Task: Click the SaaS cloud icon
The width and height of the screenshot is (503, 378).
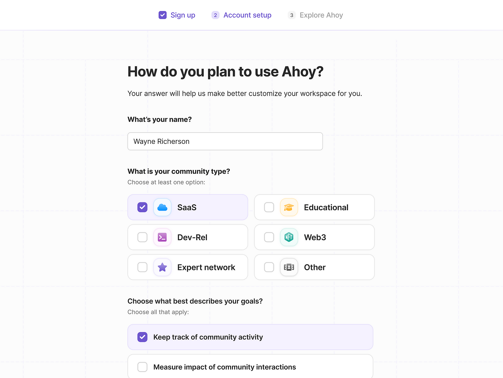Action: 162,207
